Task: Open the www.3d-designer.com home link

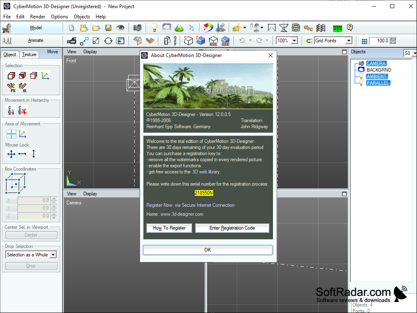Action: tap(181, 214)
